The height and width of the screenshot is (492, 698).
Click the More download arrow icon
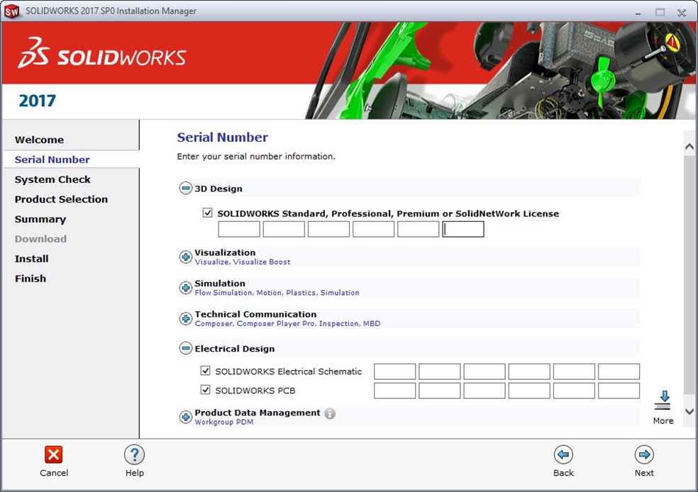click(663, 401)
